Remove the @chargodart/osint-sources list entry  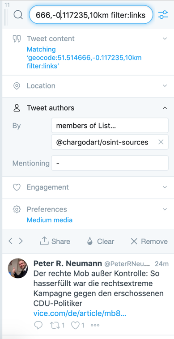tap(161, 142)
